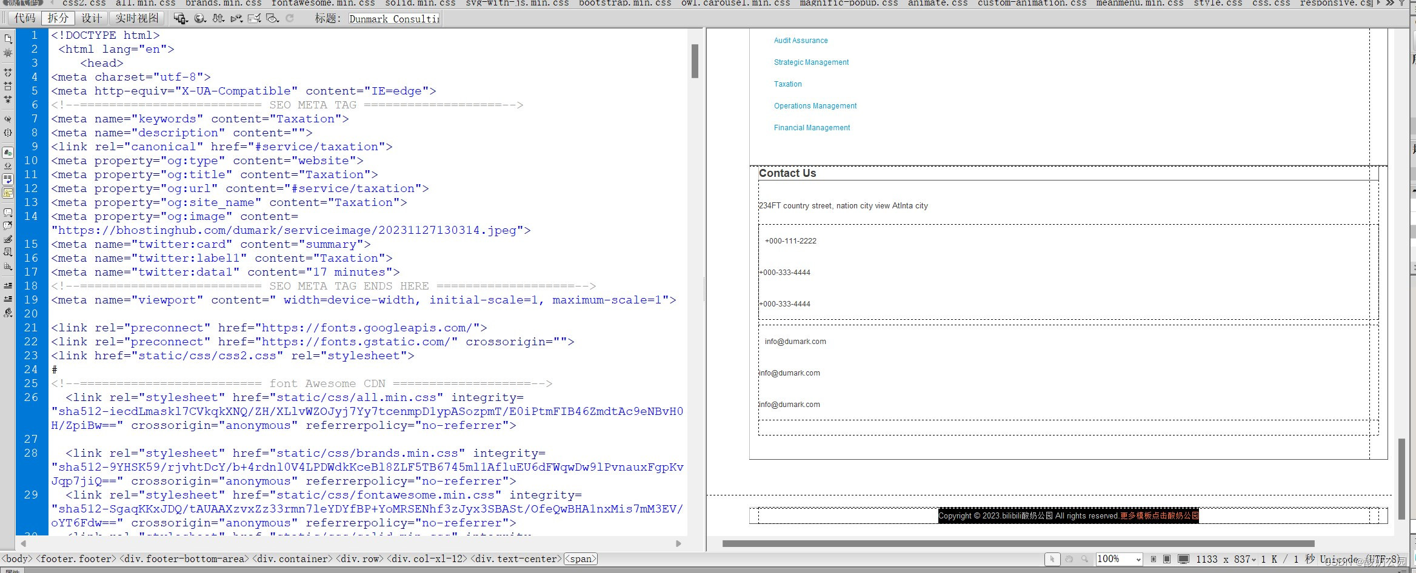The height and width of the screenshot is (573, 1416).
Task: Edit the 标题 title input field
Action: tap(395, 19)
